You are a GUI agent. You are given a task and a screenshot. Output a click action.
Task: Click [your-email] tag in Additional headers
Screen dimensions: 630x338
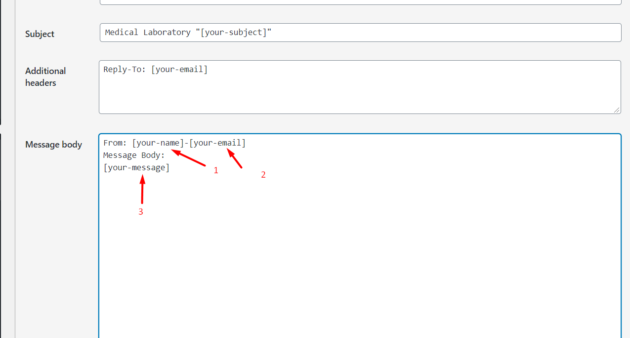pyautogui.click(x=179, y=70)
